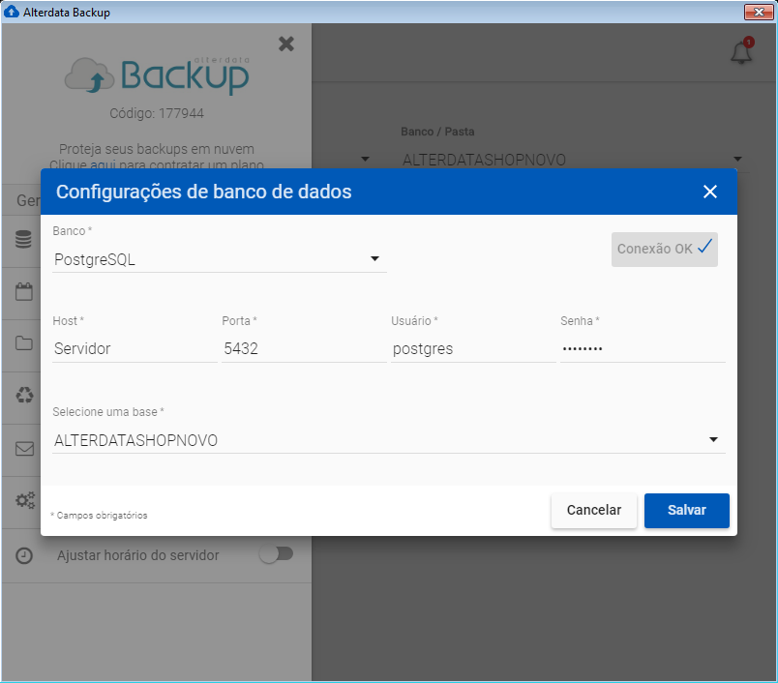
Task: Click the recycle arrows icon in the sidebar
Action: 24,396
